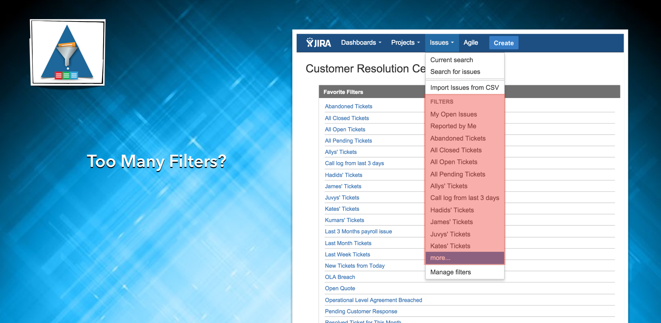Select Allys' Tickets in the Issues dropdown
Image resolution: width=661 pixels, height=323 pixels.
[465, 186]
